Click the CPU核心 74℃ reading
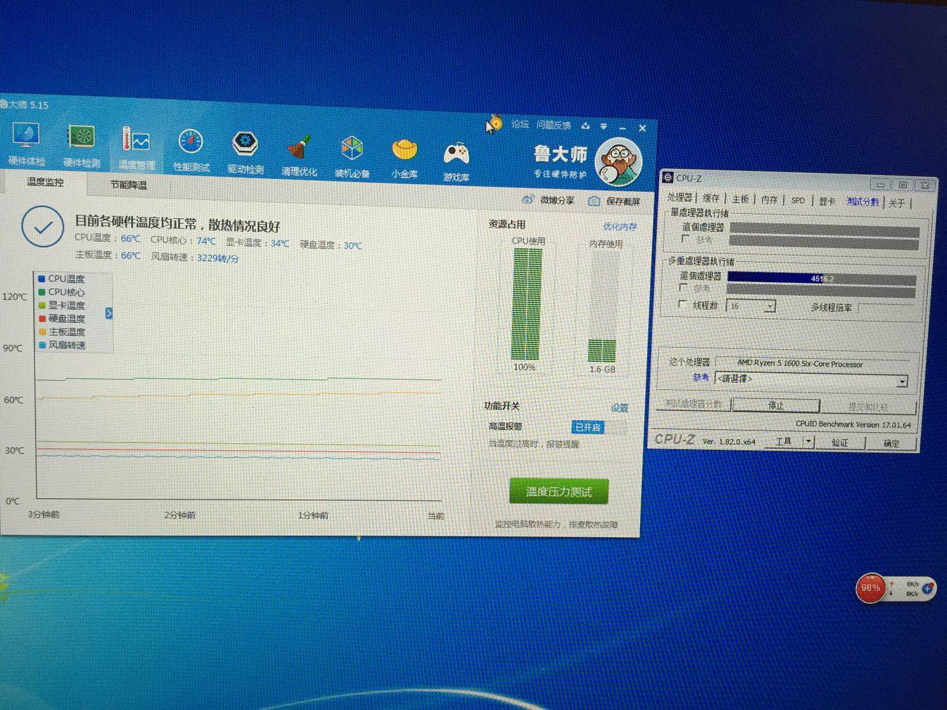This screenshot has height=710, width=947. tap(183, 241)
